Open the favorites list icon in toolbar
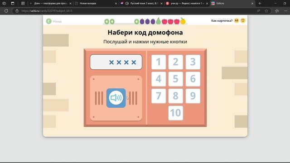290x163 pixels. [277, 11]
